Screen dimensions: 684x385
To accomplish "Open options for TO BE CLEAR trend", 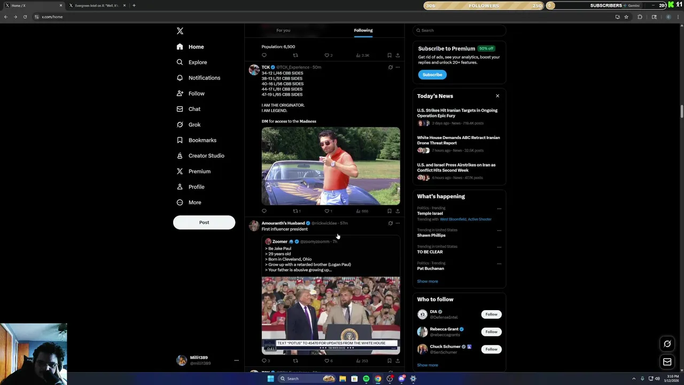I will (x=499, y=247).
